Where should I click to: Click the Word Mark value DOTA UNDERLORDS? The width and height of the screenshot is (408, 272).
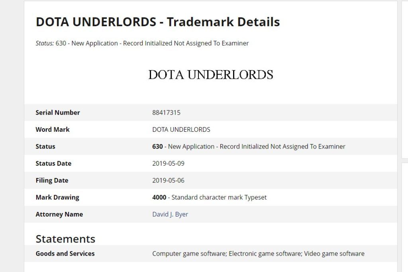(181, 129)
